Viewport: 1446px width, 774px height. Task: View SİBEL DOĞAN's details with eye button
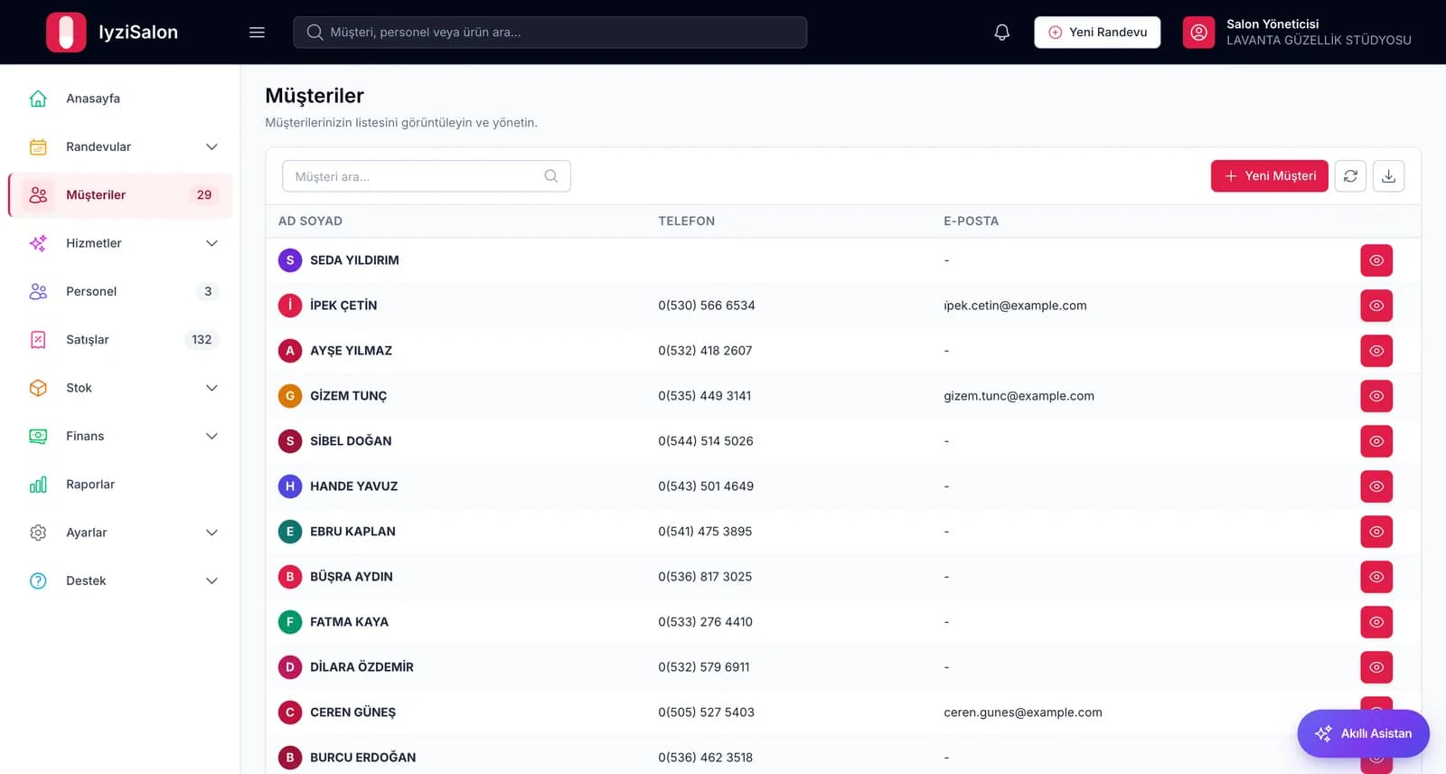coord(1376,441)
